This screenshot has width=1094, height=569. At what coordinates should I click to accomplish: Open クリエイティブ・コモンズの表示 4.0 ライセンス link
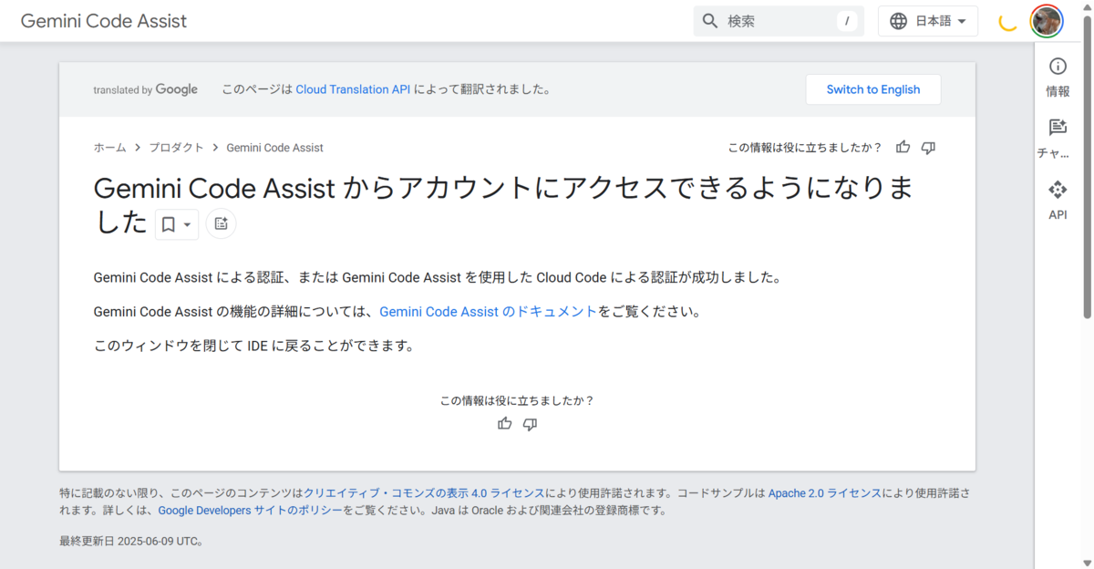coord(425,492)
